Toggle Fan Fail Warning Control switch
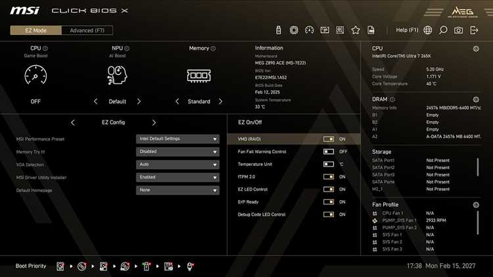This screenshot has height=277, width=493. 329,151
